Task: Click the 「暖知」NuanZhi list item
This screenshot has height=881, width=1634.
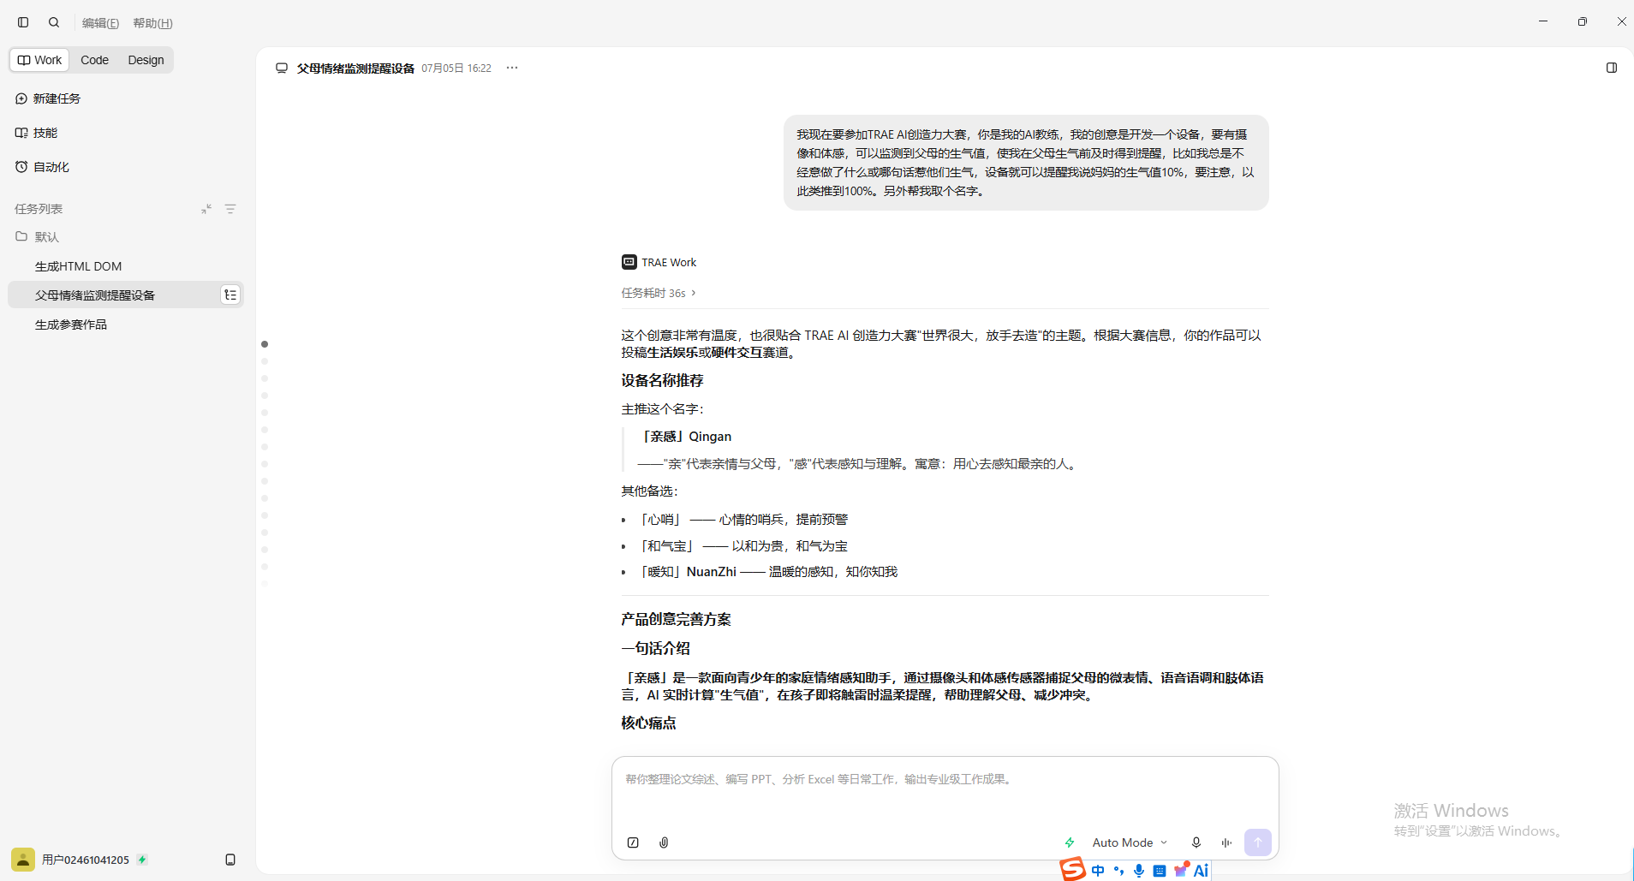Action: click(767, 572)
